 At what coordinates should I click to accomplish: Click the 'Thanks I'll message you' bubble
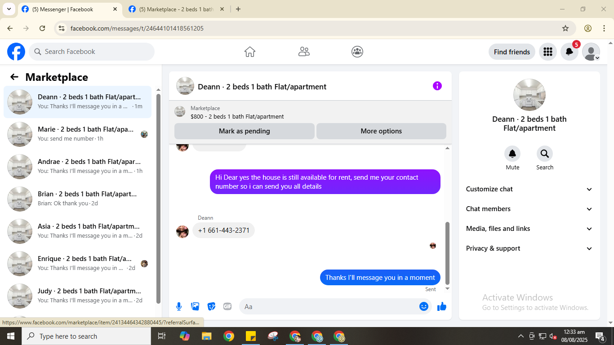(380, 277)
